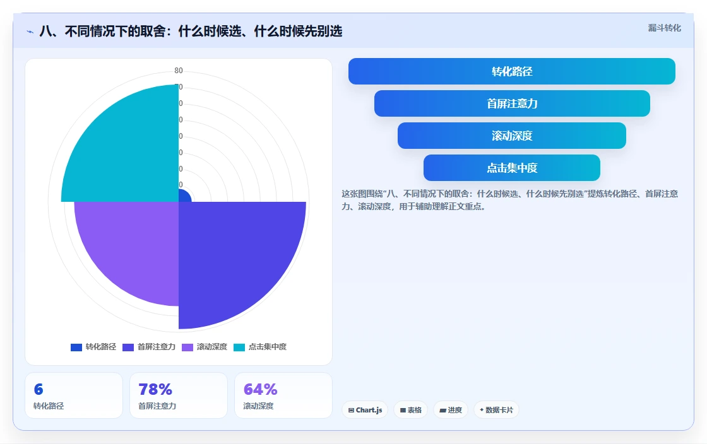Click the section title starting with 八、不同情况下的取舍
The height and width of the screenshot is (444, 707).
[191, 31]
